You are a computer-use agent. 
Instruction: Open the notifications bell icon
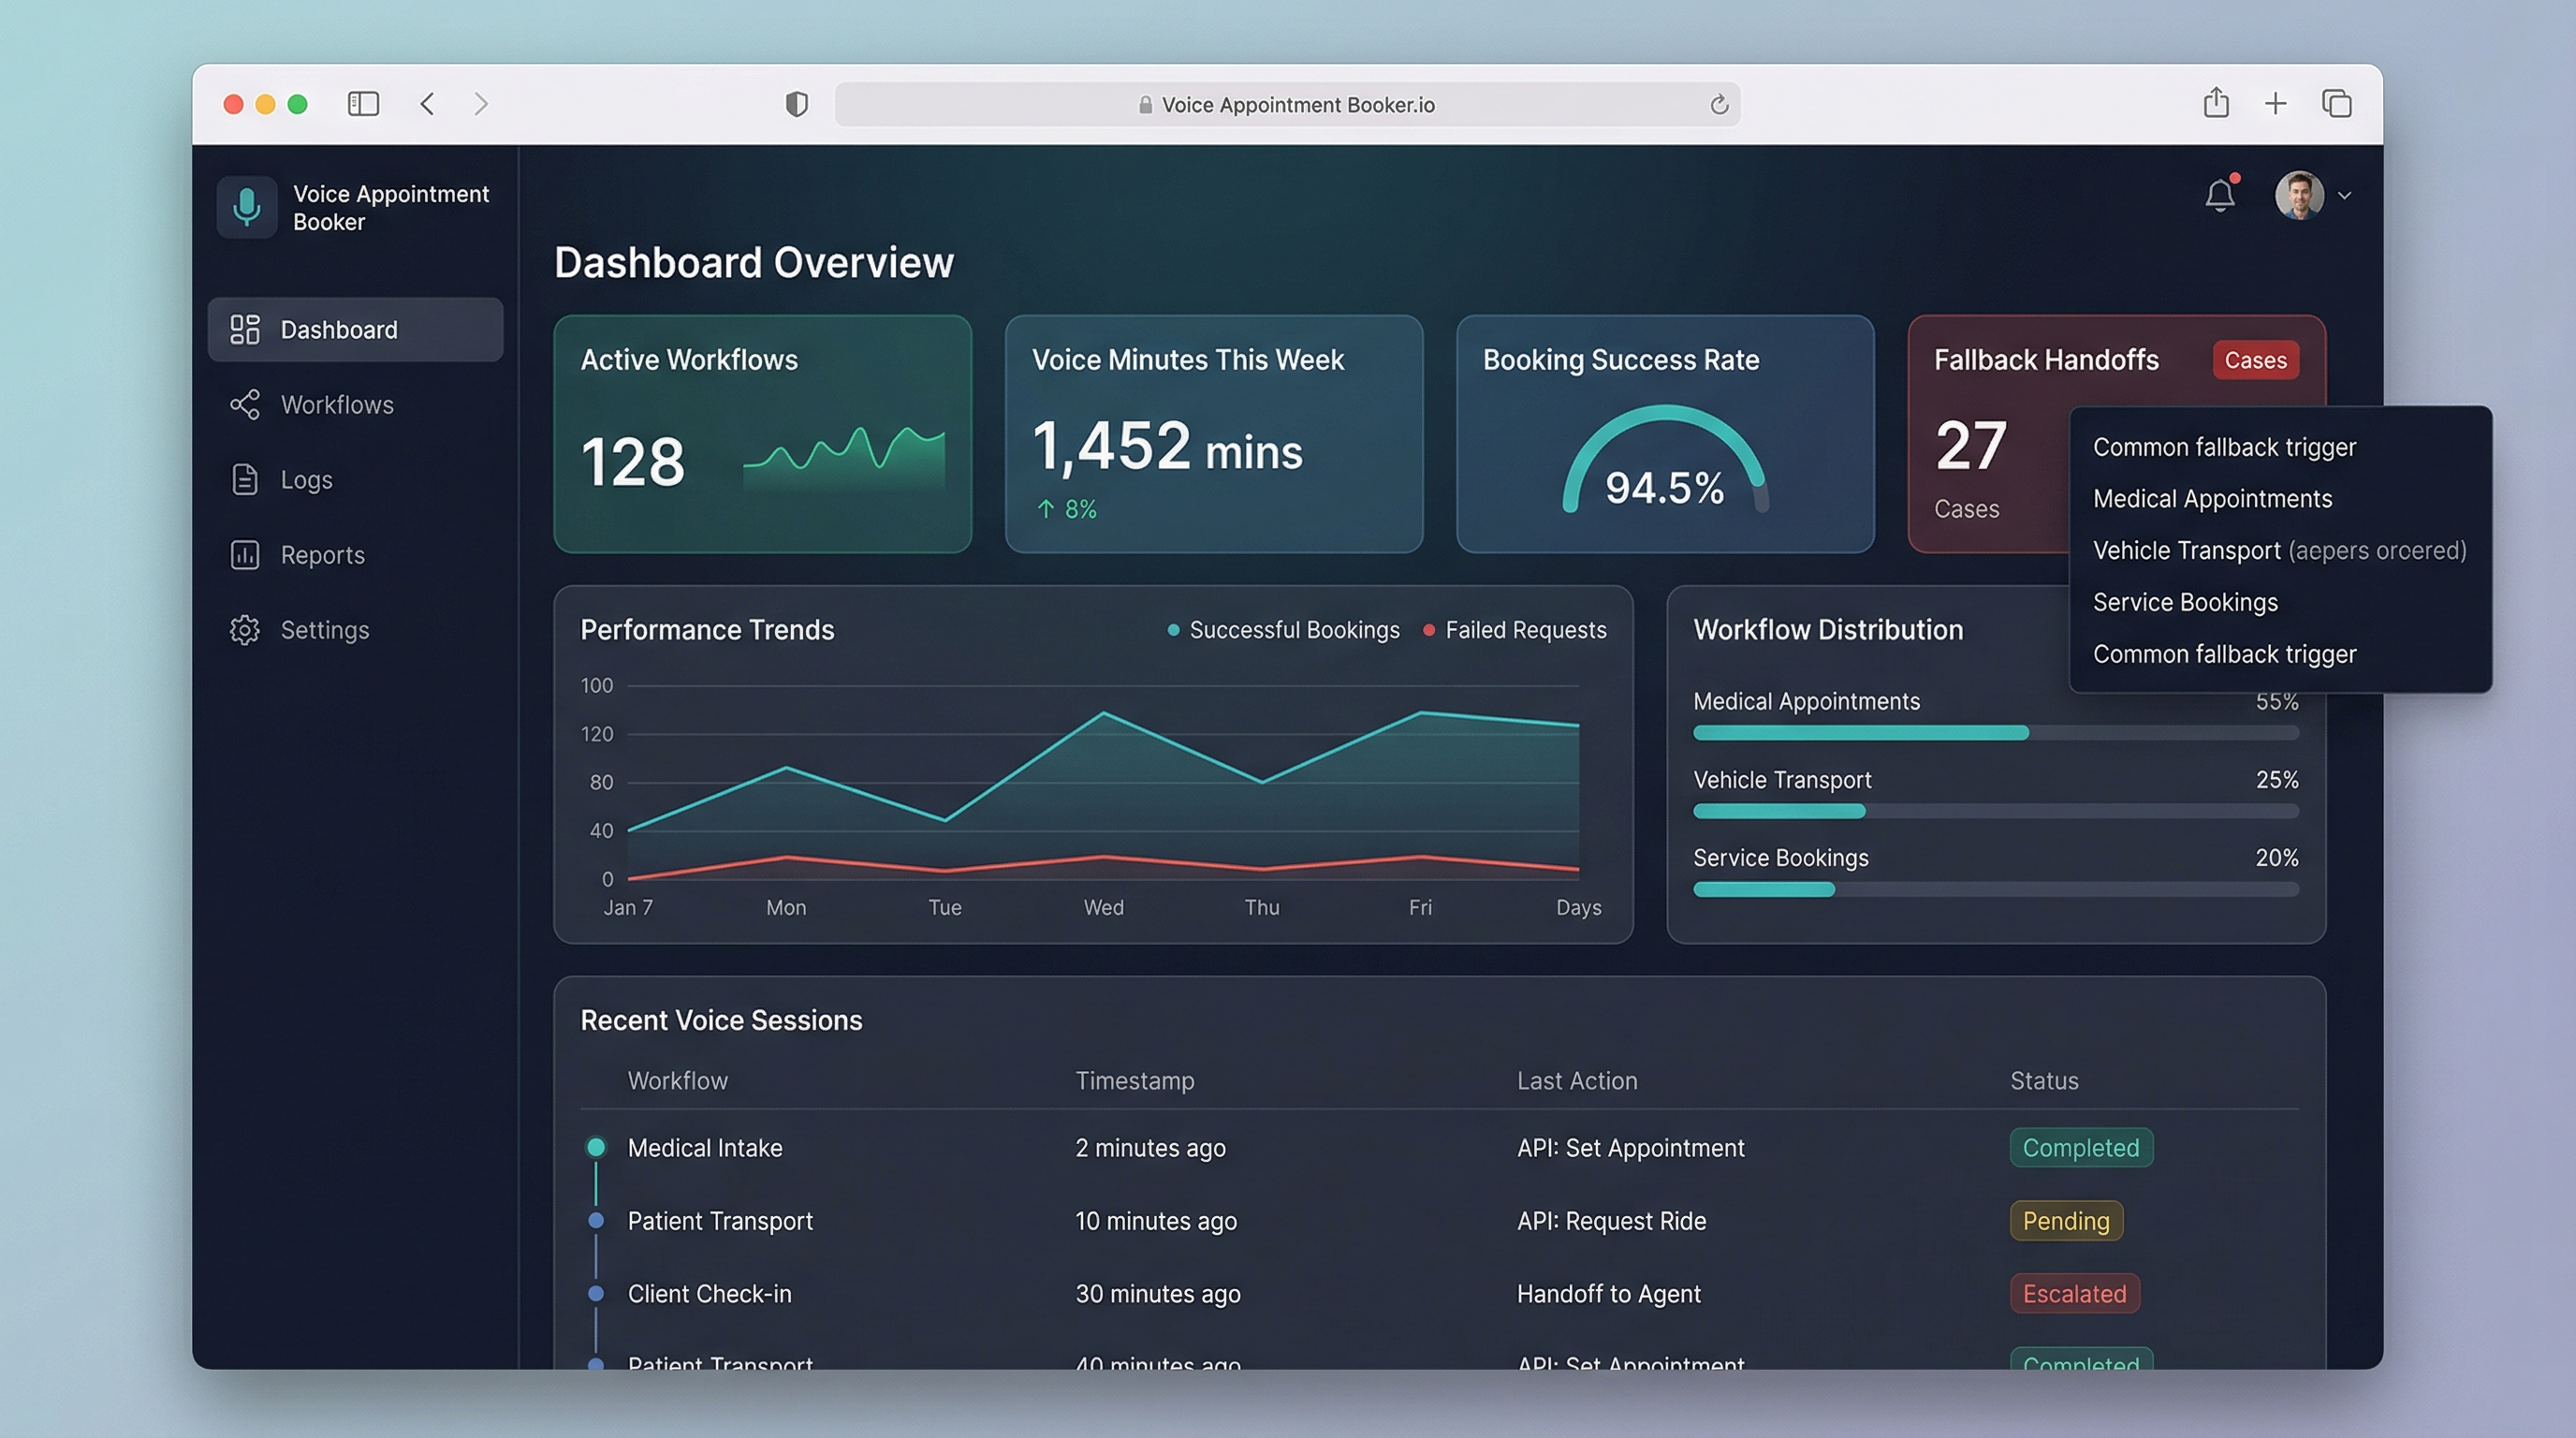pos(2219,195)
